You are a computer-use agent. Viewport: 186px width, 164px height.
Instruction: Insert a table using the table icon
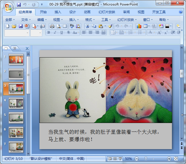coord(145,26)
